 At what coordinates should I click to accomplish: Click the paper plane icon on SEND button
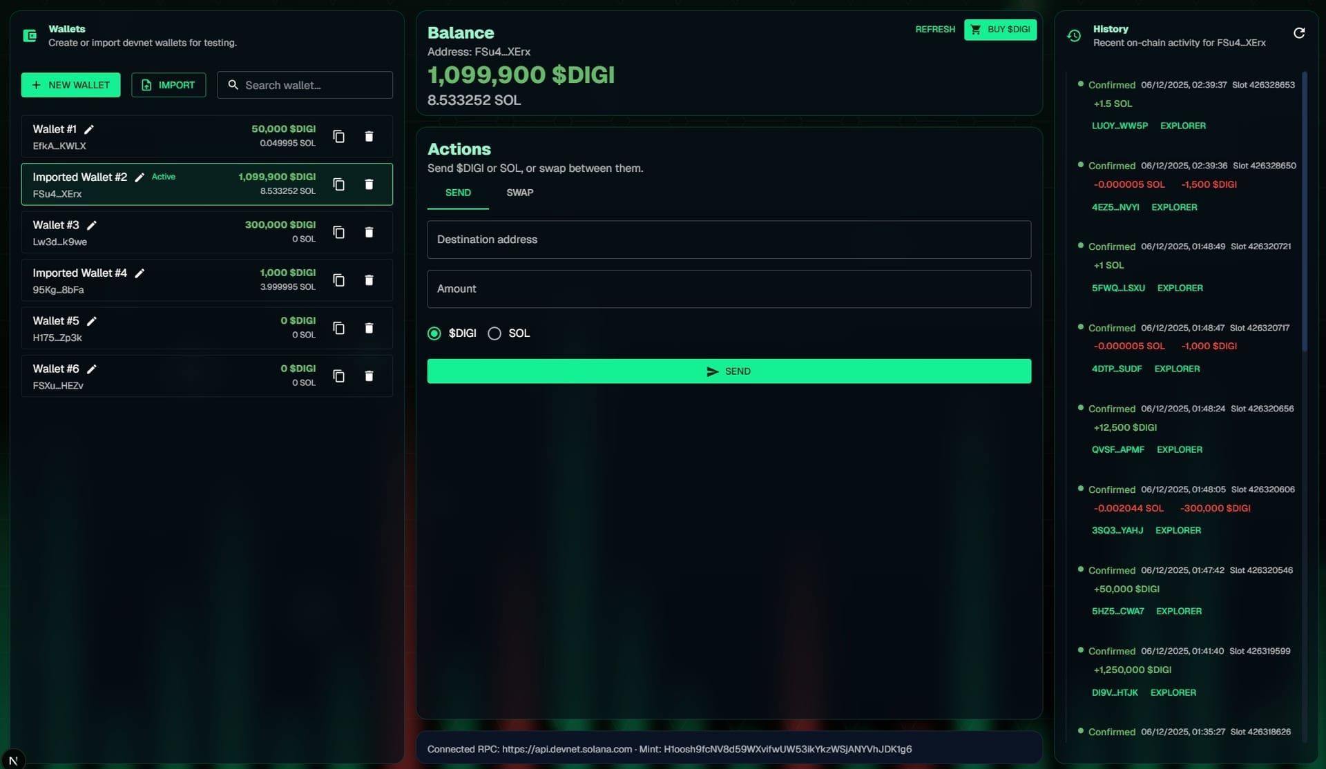point(713,371)
